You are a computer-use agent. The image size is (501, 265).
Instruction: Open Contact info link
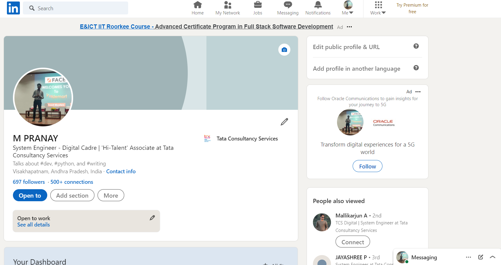tap(121, 171)
